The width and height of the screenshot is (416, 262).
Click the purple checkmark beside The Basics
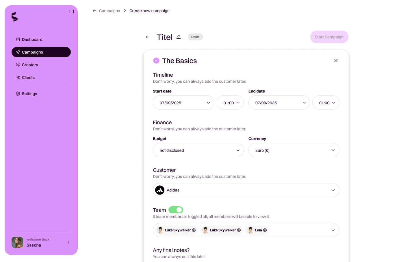click(x=156, y=61)
